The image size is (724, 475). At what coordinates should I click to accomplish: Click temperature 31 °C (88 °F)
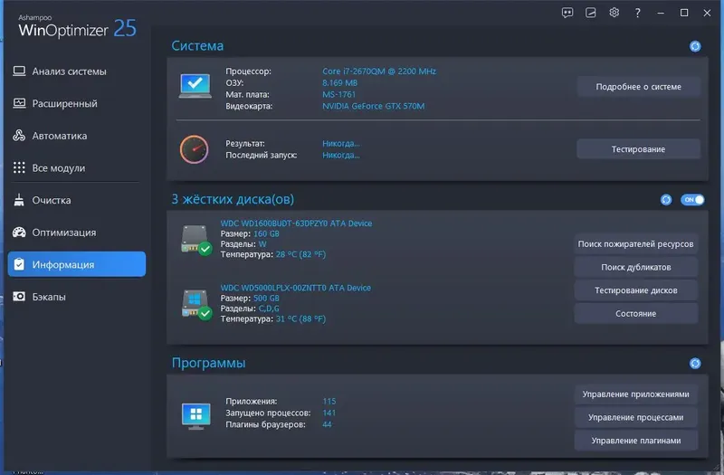(x=300, y=319)
